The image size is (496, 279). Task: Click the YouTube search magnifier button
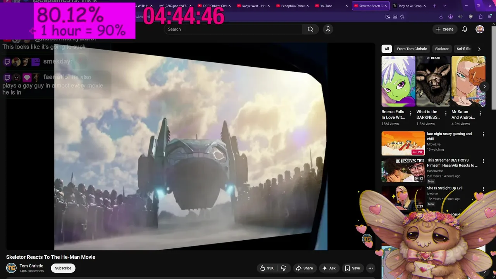(310, 29)
